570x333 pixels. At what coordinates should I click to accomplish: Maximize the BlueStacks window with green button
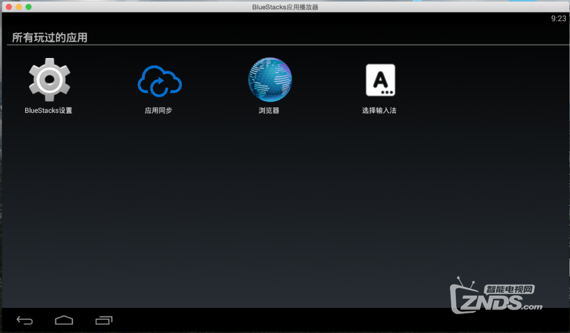[x=28, y=7]
